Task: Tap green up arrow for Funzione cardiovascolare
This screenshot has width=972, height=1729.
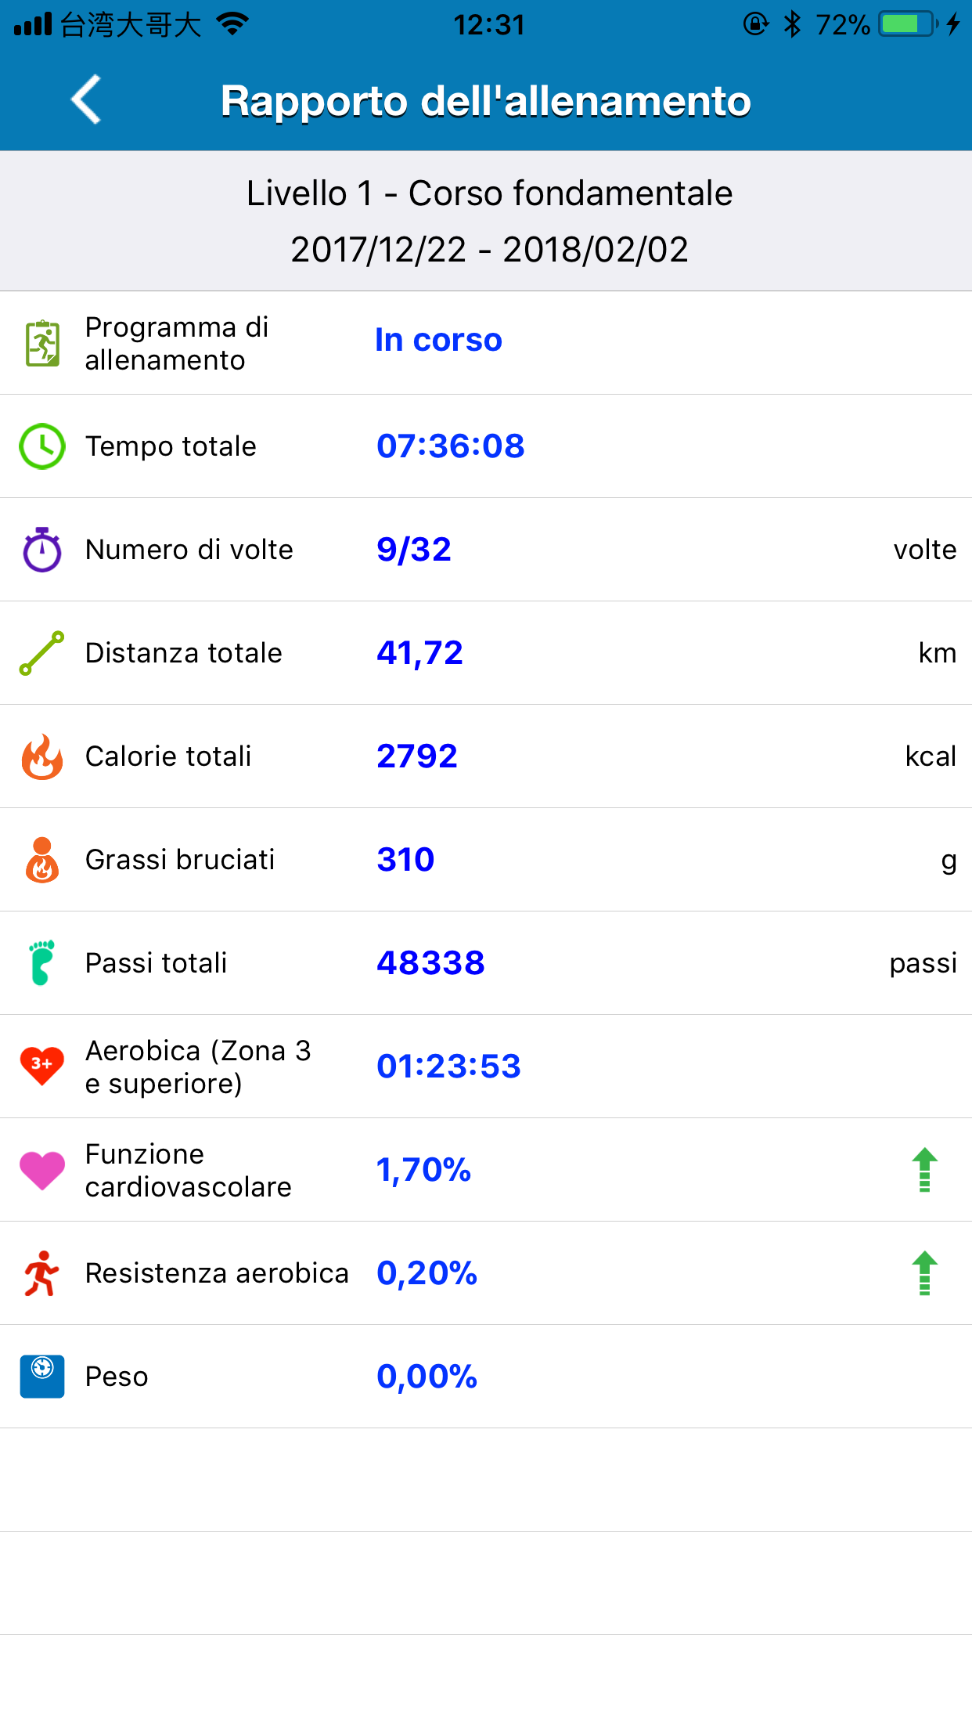Action: (x=925, y=1170)
